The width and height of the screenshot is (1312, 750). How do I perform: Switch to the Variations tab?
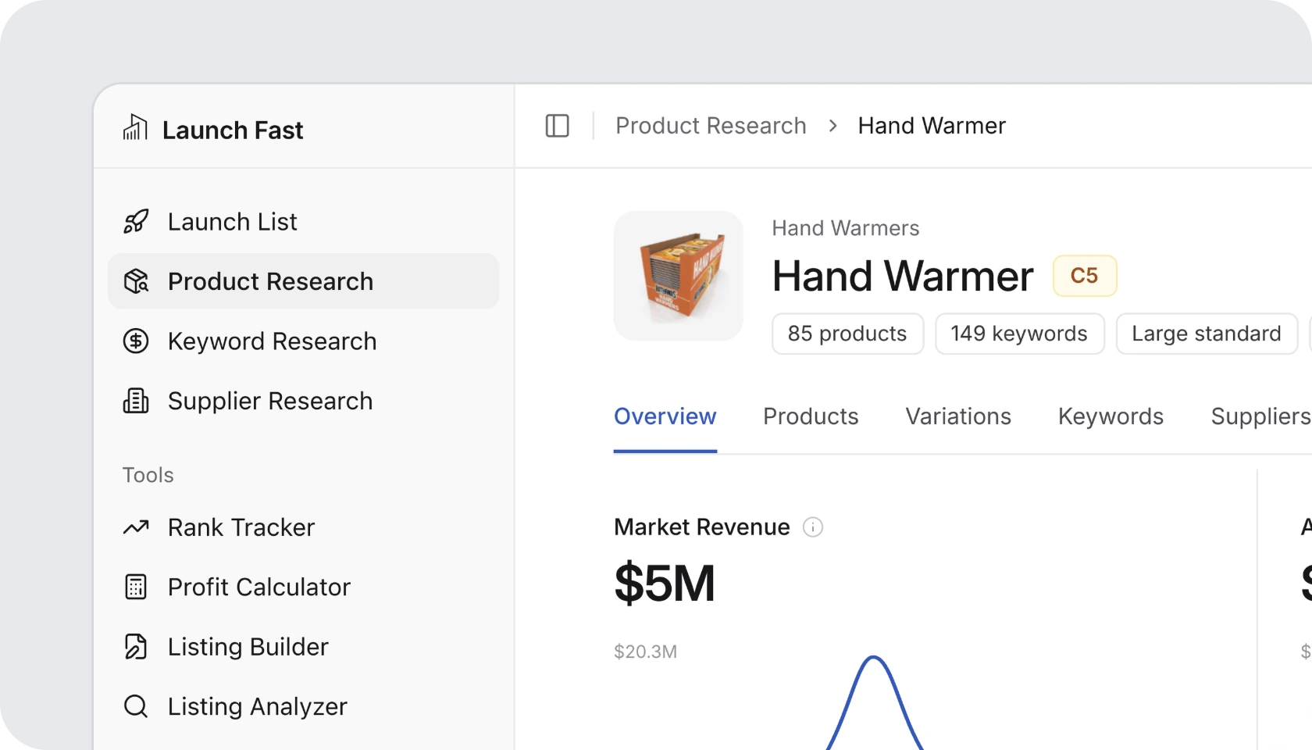click(958, 416)
